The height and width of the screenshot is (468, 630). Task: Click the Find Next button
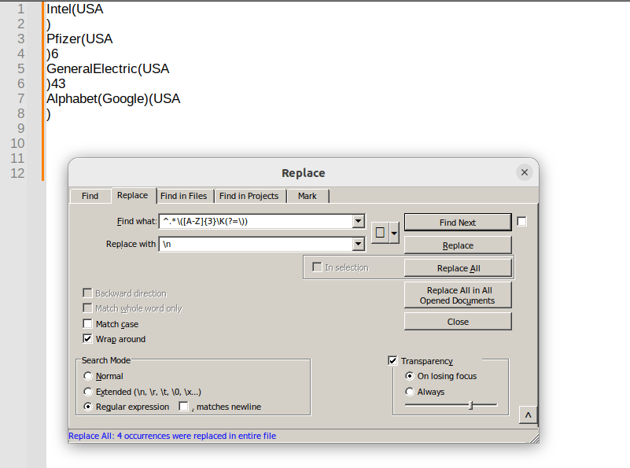(458, 223)
